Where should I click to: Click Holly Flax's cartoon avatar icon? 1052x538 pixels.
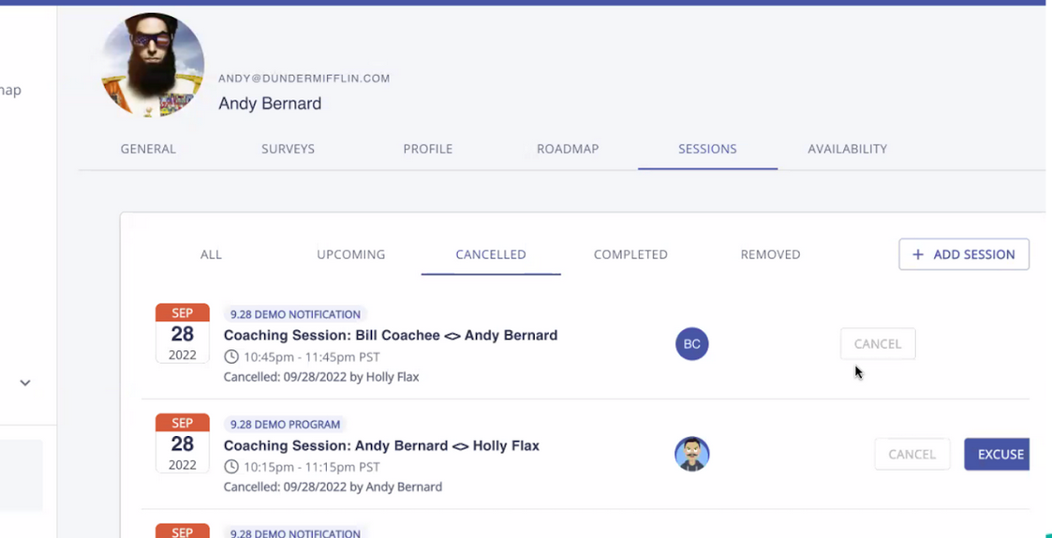pyautogui.click(x=691, y=454)
